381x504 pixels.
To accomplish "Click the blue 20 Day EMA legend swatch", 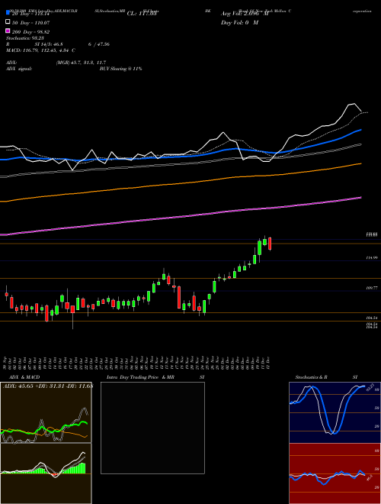I will point(8,12).
